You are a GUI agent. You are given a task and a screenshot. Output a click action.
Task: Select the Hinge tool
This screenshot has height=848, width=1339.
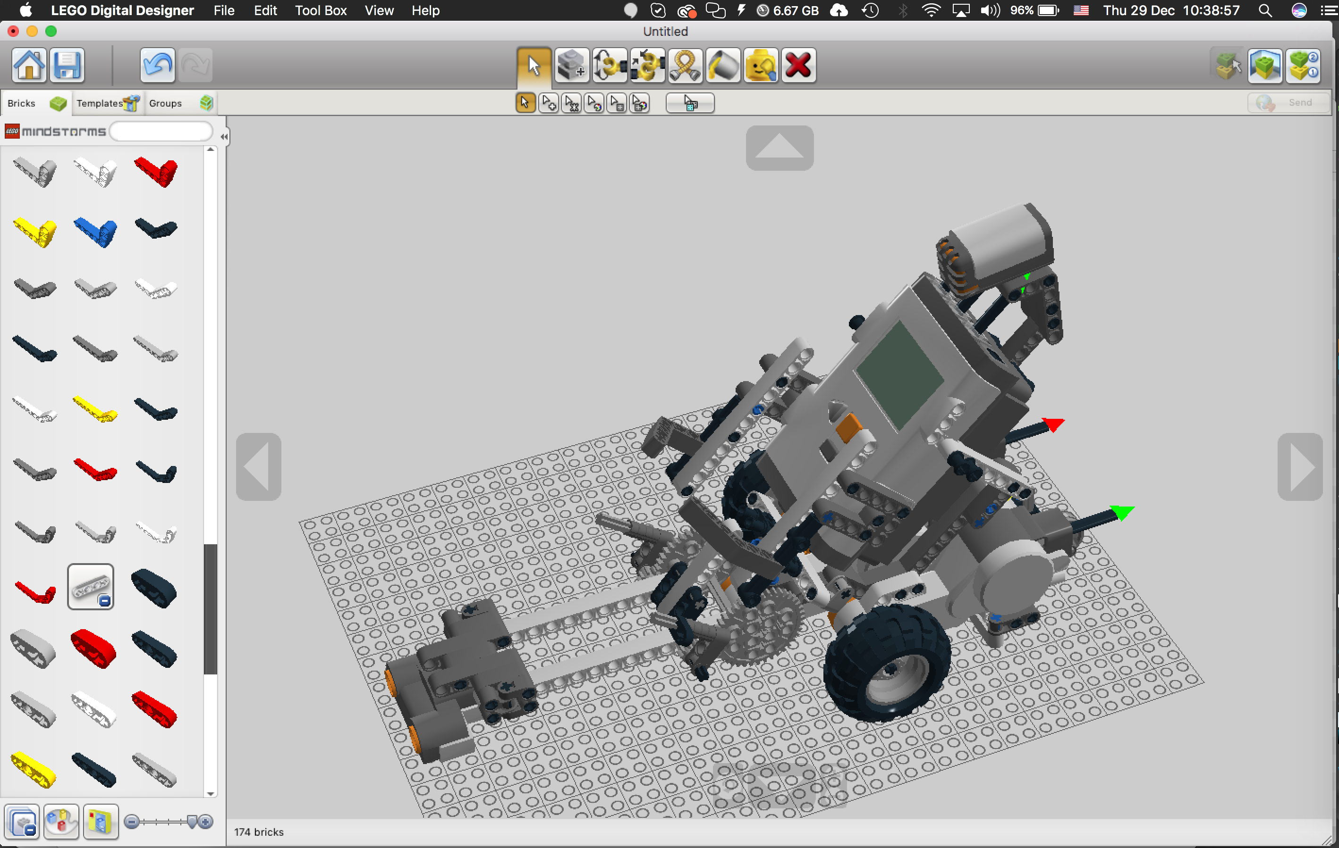(x=610, y=65)
